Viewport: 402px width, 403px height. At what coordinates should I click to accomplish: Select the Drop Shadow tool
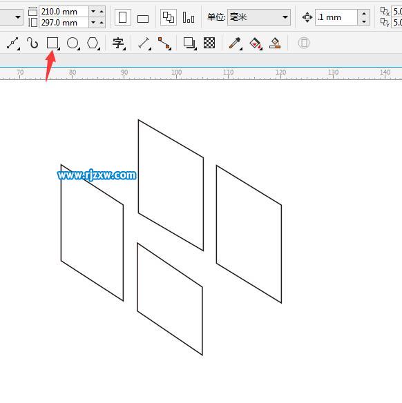click(x=189, y=43)
